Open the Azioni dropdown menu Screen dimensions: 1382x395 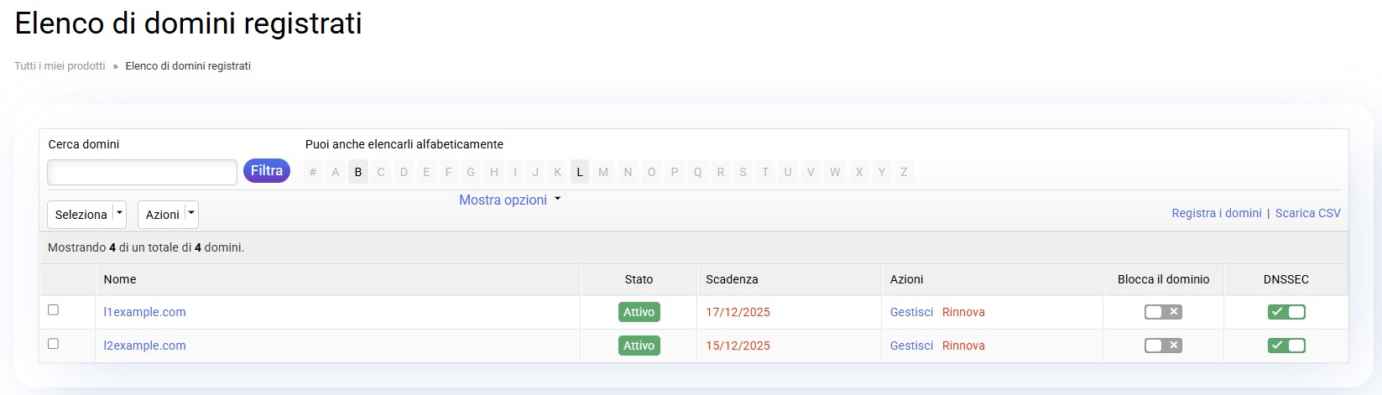[168, 215]
